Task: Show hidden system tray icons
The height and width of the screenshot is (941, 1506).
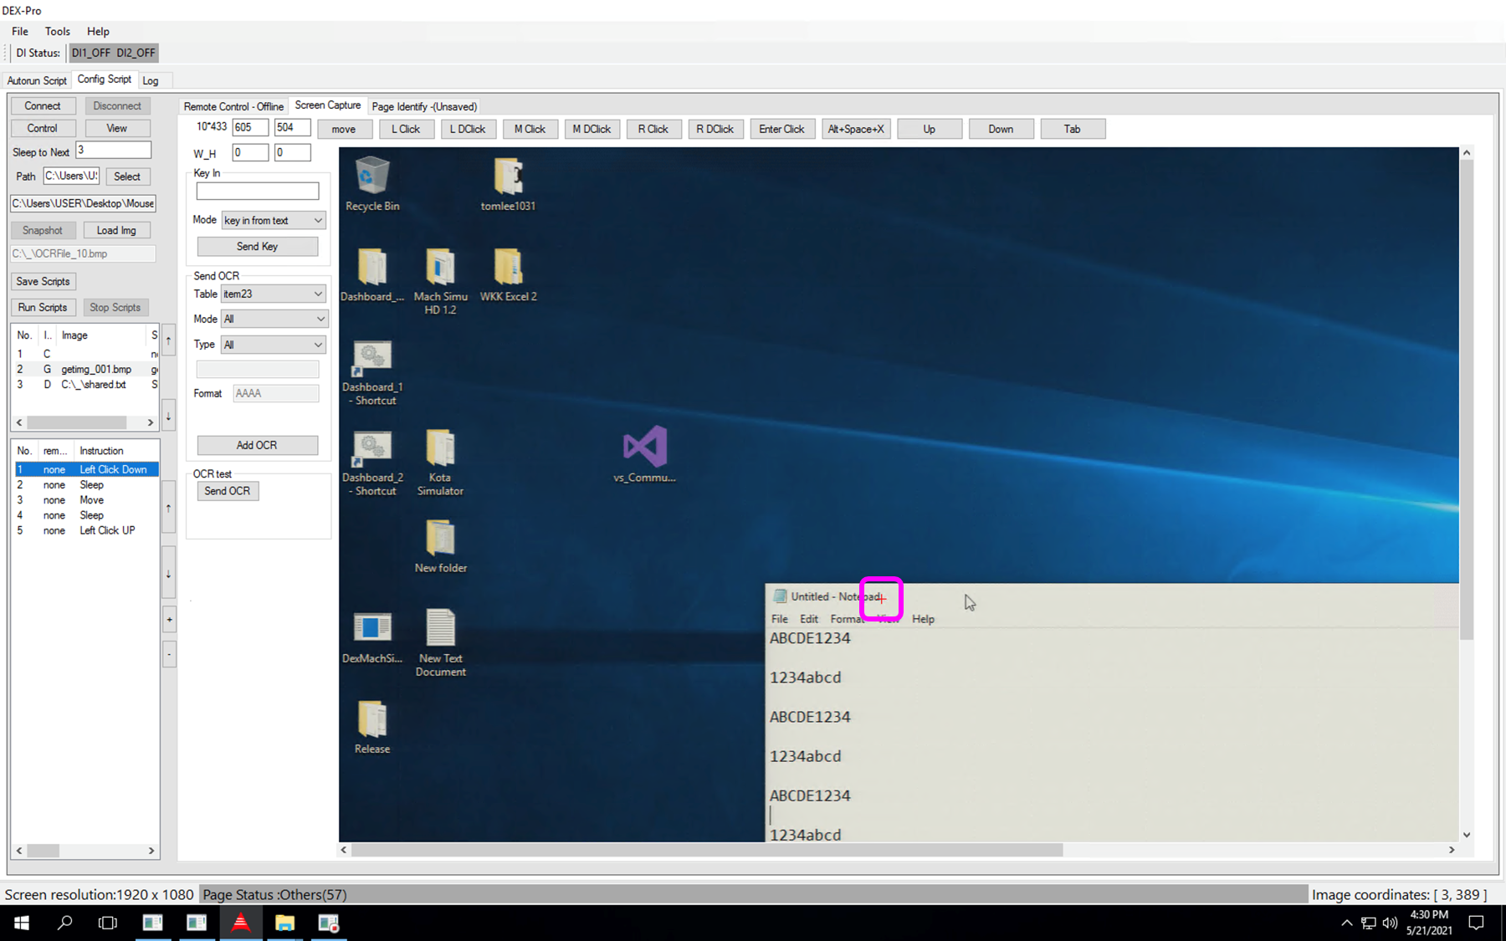Action: tap(1346, 923)
